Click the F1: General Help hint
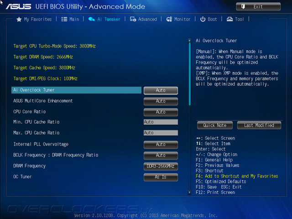 point(214,160)
